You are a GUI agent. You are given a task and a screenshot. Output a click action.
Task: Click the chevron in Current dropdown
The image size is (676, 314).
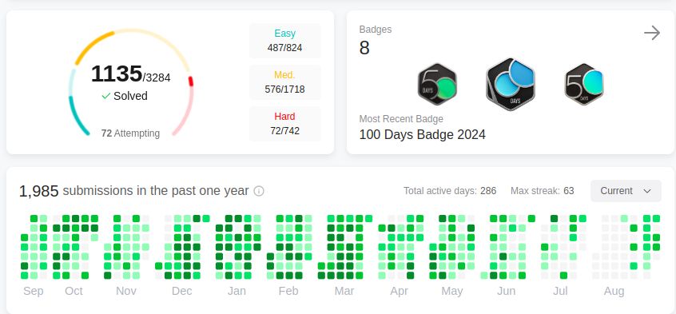coord(647,191)
